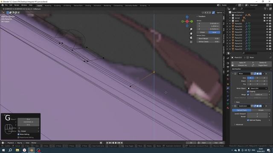Open the Add Modifier dropdown

pyautogui.click(x=251, y=69)
